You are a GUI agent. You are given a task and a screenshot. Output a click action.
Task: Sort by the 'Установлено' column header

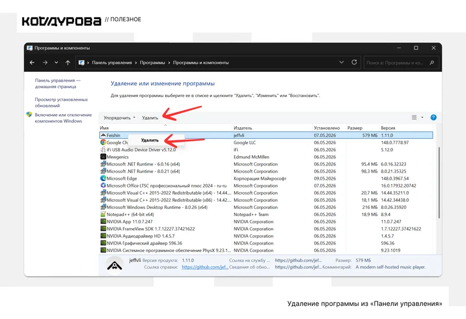click(x=327, y=128)
